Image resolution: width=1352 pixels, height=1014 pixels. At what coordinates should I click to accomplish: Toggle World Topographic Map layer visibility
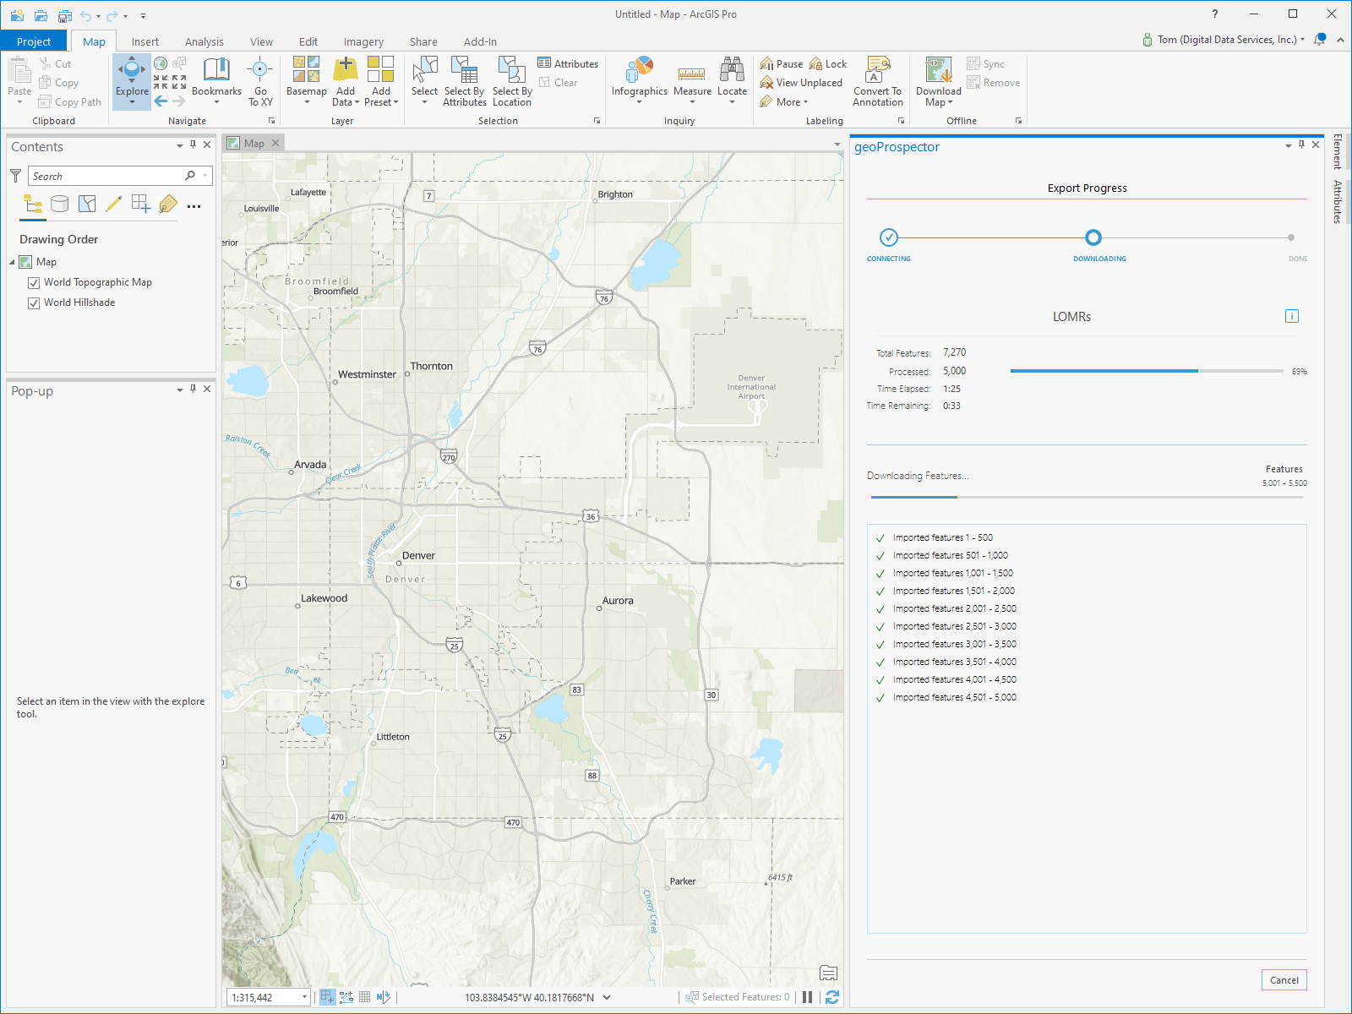click(34, 283)
